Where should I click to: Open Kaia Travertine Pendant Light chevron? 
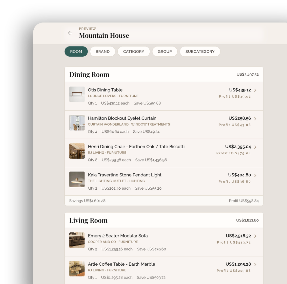(x=255, y=175)
